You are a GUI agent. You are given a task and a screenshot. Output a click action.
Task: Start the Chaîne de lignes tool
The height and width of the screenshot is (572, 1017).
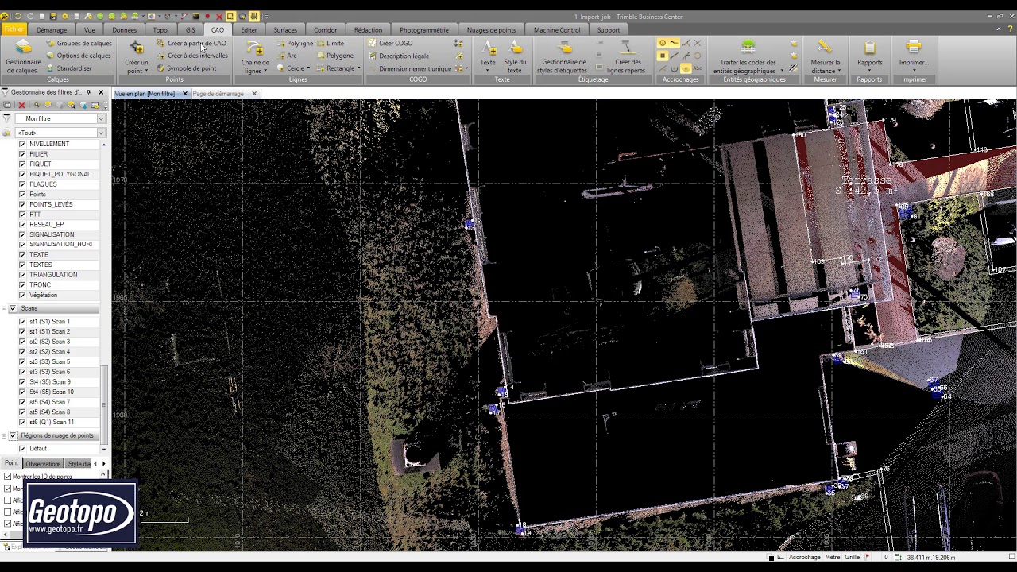[x=255, y=56]
